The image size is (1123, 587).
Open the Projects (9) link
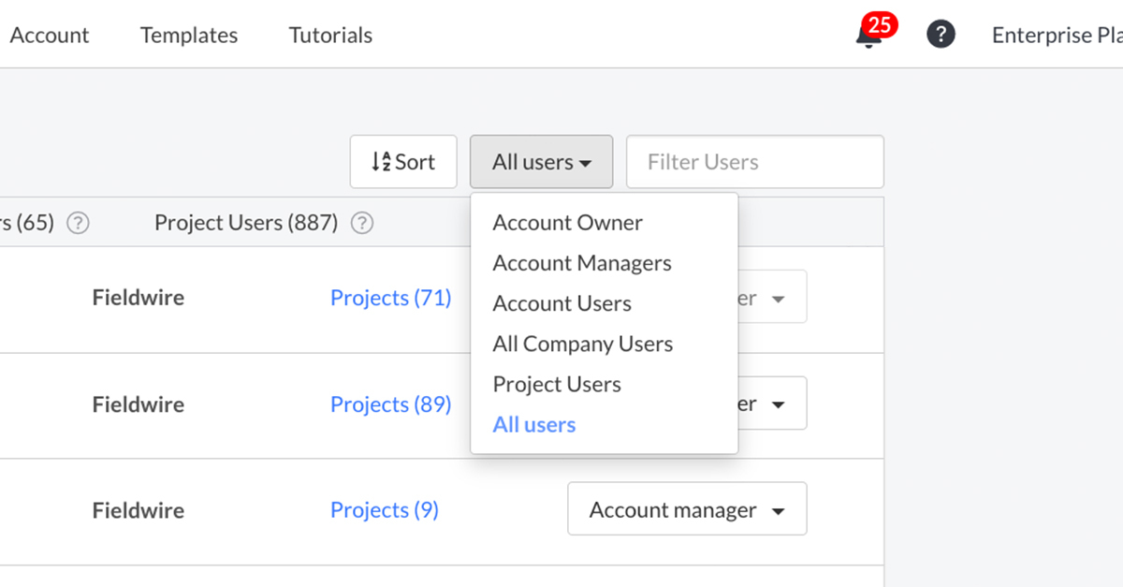[x=384, y=510]
